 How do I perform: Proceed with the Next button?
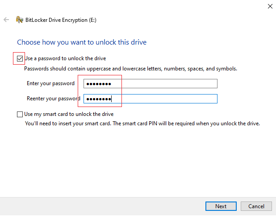(x=221, y=206)
